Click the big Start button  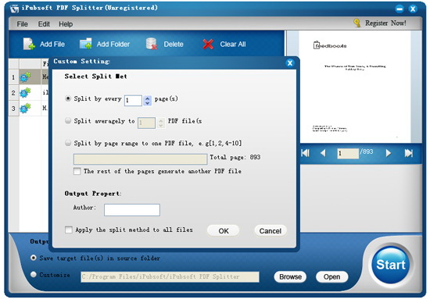point(390,265)
